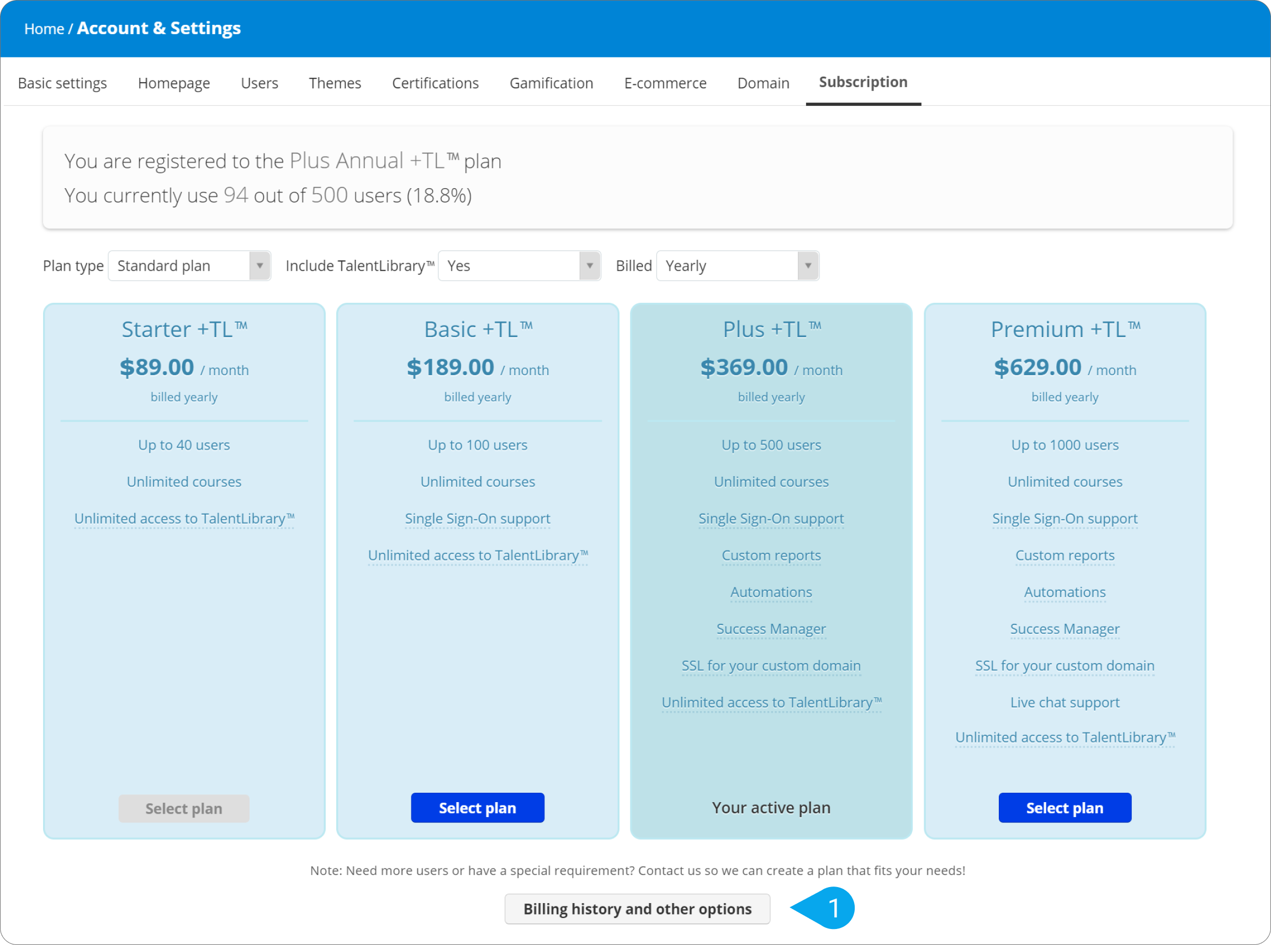Open the Users tab
The height and width of the screenshot is (945, 1271).
coord(260,83)
